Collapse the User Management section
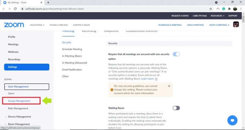The width and height of the screenshot is (245, 130). pyautogui.click(x=26, y=86)
